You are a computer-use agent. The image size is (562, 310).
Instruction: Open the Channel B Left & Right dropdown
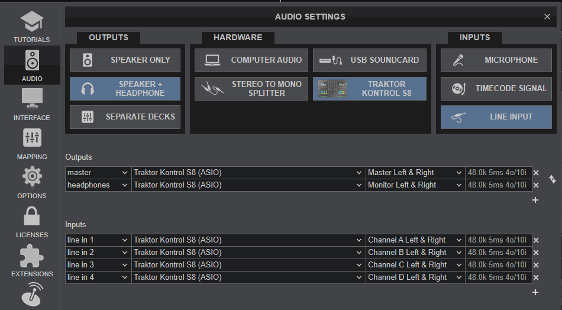[414, 253]
